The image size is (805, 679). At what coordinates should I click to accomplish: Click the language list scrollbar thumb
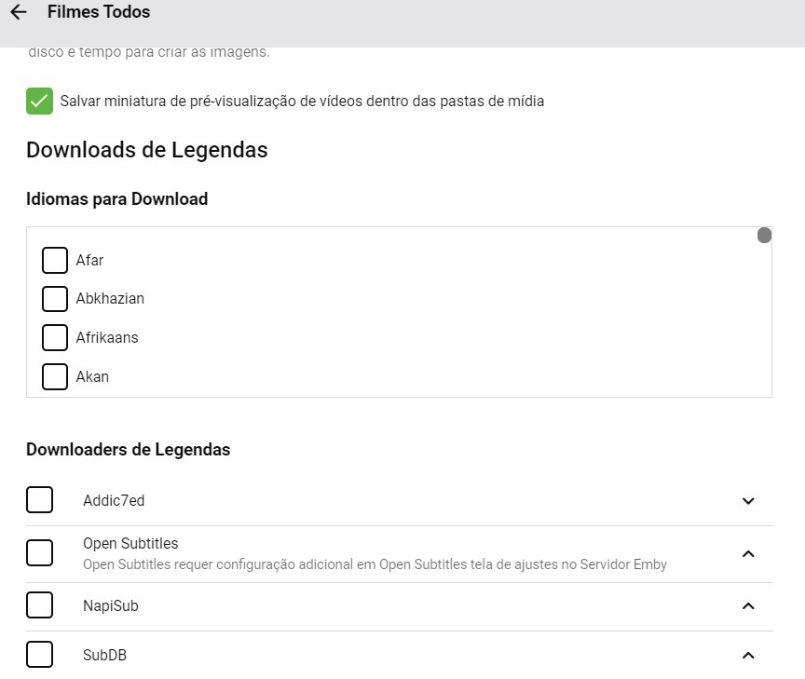coord(764,236)
